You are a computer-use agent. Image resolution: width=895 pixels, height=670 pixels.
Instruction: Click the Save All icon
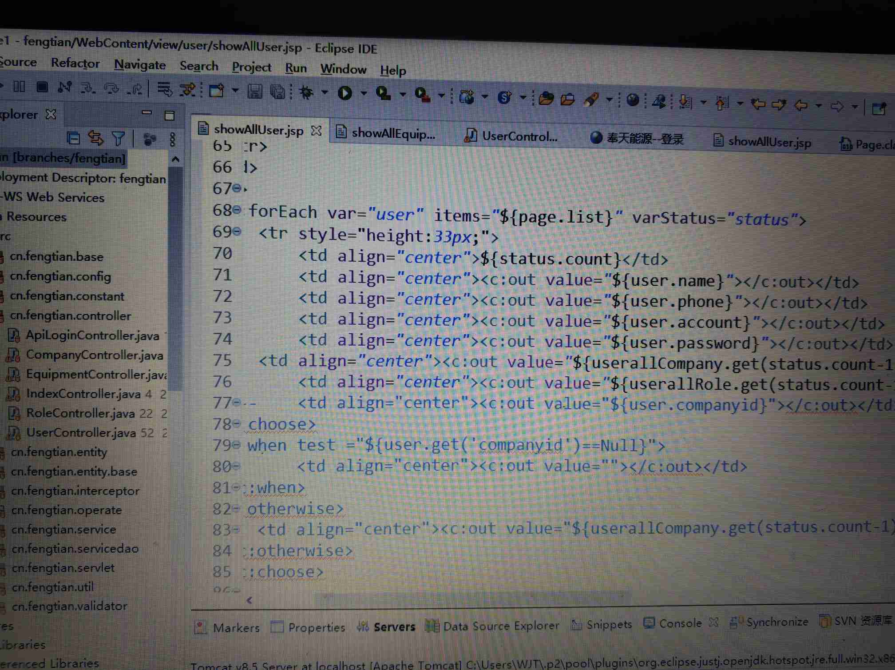[x=278, y=92]
